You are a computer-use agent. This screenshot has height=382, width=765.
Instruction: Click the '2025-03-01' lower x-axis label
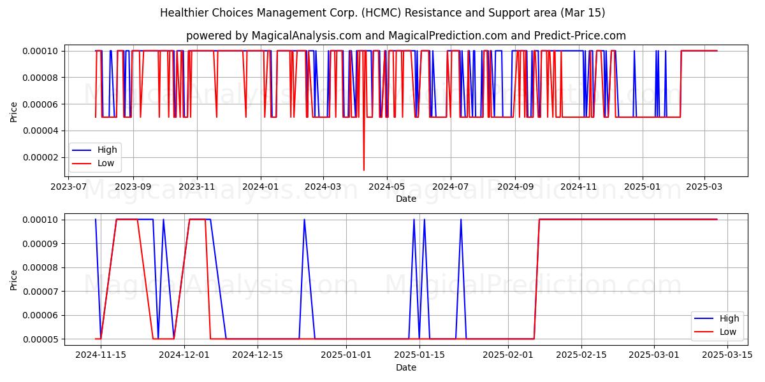point(654,356)
